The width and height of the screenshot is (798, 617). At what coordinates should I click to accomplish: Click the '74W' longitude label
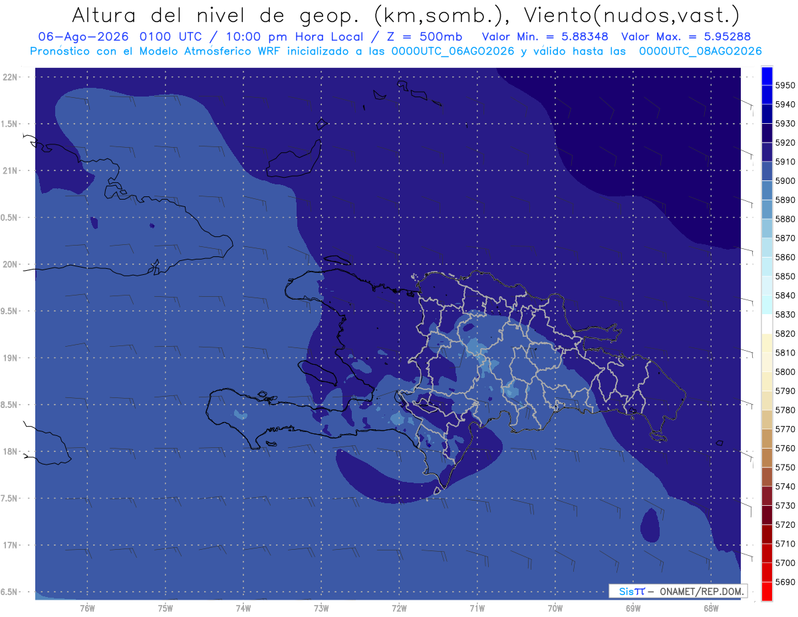coord(243,608)
